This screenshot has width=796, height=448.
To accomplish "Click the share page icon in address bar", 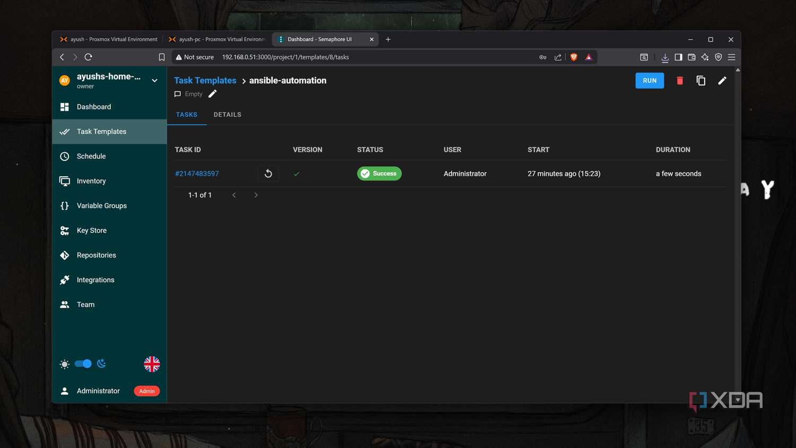I will pos(558,57).
